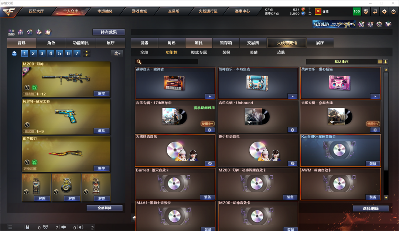Switch to 匹配大厅 top tab

(36, 11)
